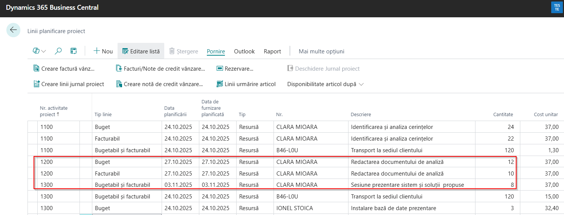Switch to the Outlook menu

coord(244,51)
